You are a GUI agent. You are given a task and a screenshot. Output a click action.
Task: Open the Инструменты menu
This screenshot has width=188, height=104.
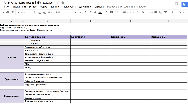tap(69, 7)
